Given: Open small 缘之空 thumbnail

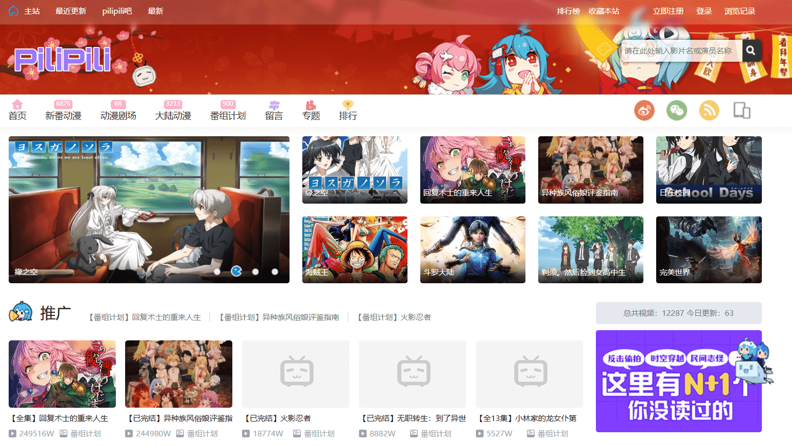Looking at the screenshot, I should 355,170.
